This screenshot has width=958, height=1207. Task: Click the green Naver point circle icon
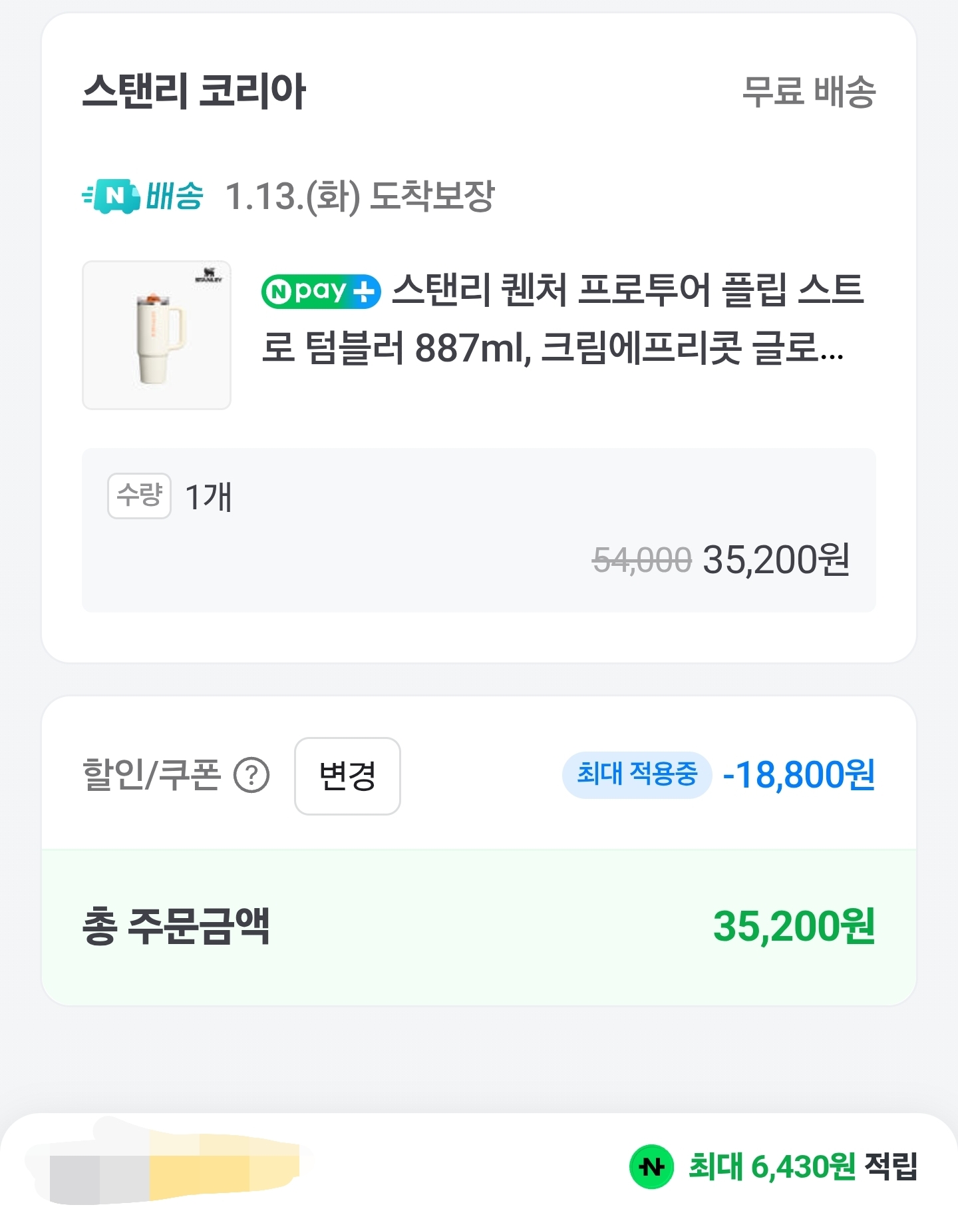pyautogui.click(x=651, y=1166)
